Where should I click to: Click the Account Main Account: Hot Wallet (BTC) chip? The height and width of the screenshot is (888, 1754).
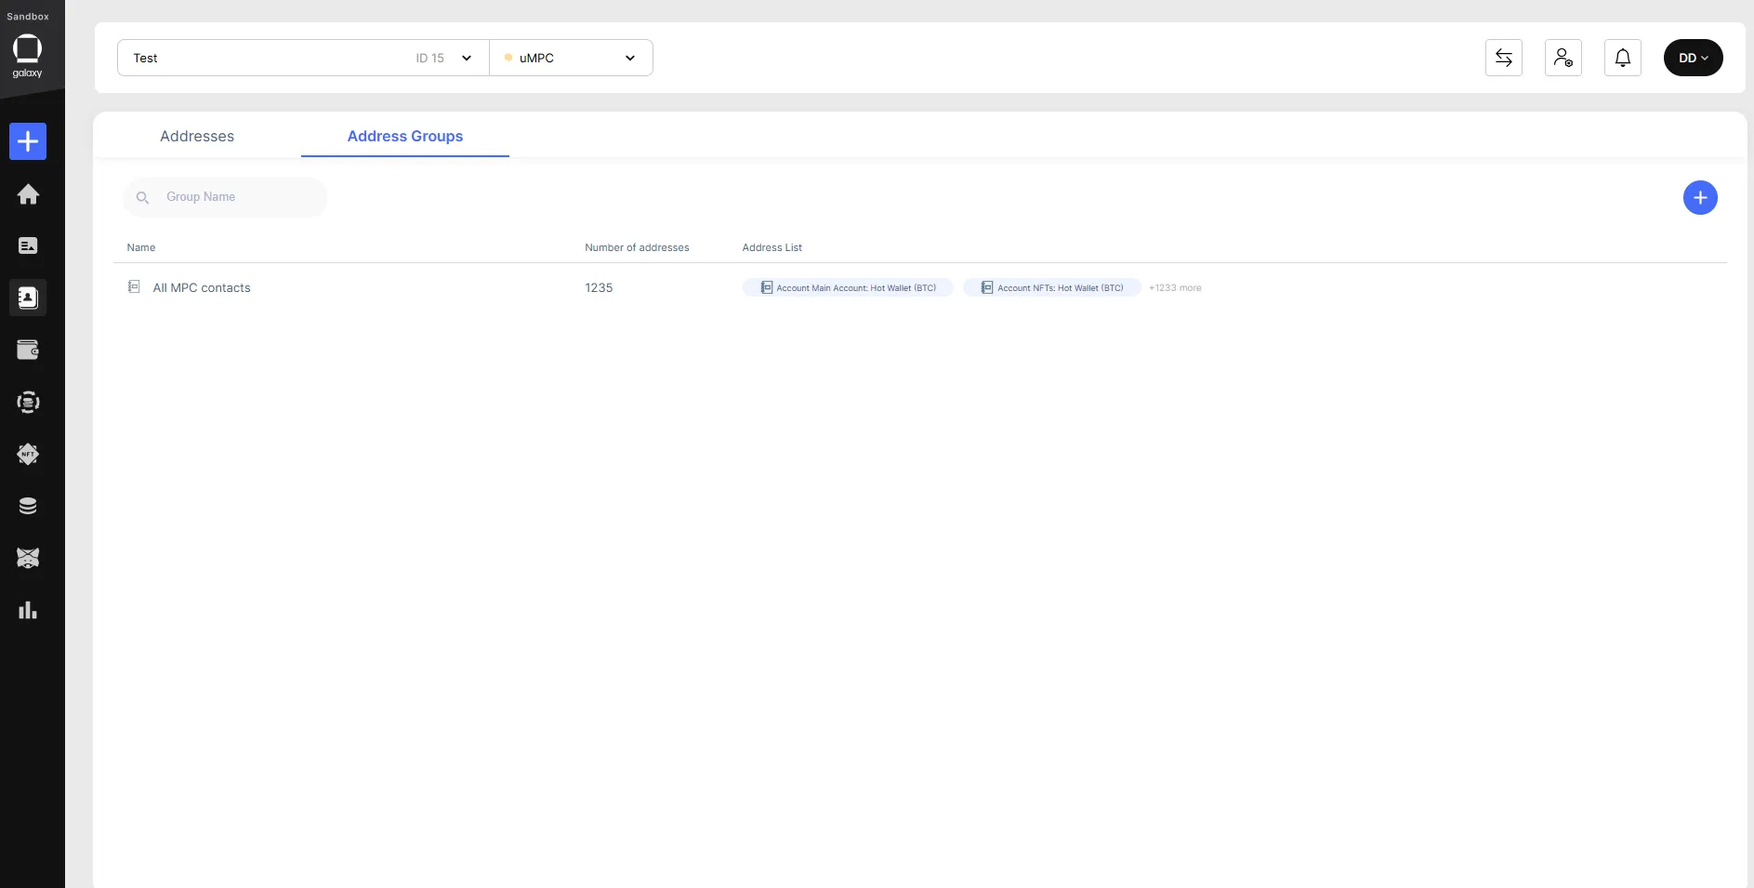pos(848,287)
